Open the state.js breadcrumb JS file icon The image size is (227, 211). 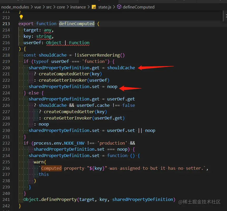[94, 7]
